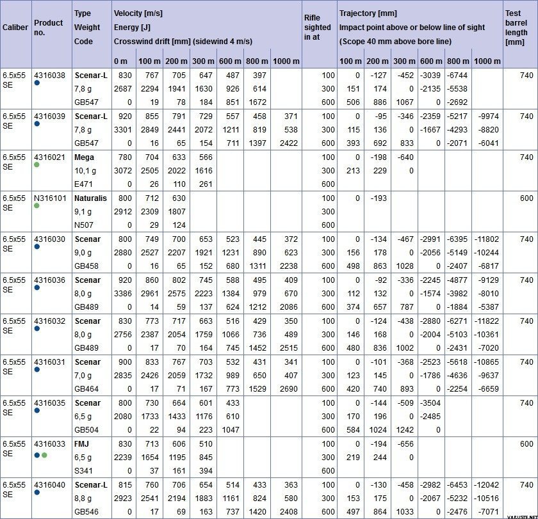Image resolution: width=538 pixels, height=519 pixels.
Task: Click code N507 in the Naturalis row
Action: pyautogui.click(x=84, y=225)
